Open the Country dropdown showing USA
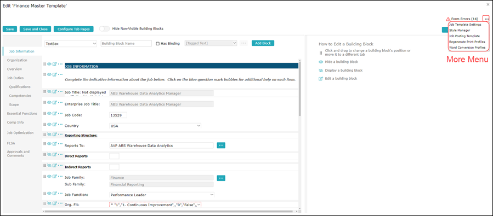Image resolution: width=493 pixels, height=216 pixels. 155,126
